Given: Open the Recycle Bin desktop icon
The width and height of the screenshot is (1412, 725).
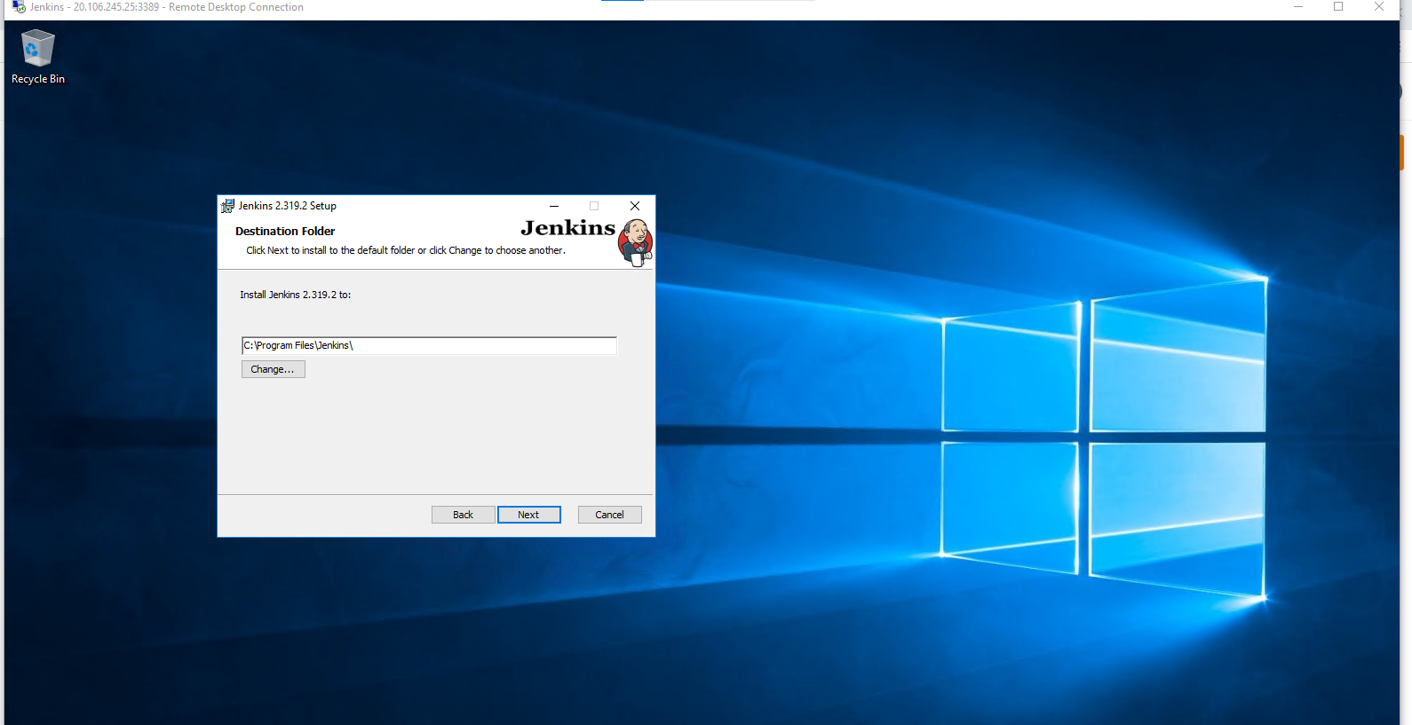Looking at the screenshot, I should coord(37,57).
